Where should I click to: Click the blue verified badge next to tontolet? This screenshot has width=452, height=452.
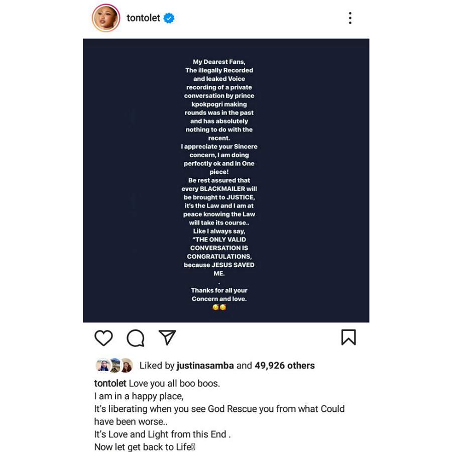[169, 19]
